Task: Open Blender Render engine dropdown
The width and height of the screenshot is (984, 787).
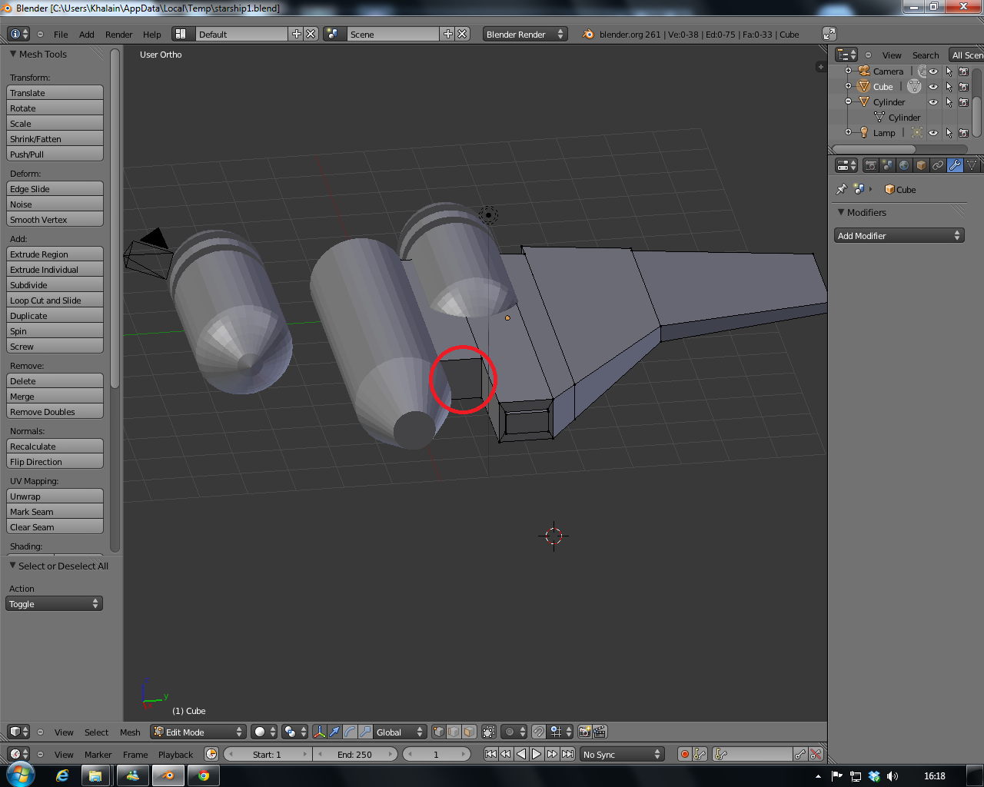Action: [525, 34]
